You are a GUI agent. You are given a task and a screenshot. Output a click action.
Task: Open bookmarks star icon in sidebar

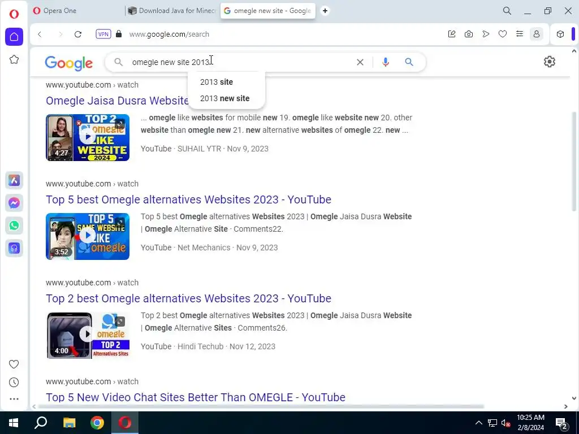click(x=14, y=59)
